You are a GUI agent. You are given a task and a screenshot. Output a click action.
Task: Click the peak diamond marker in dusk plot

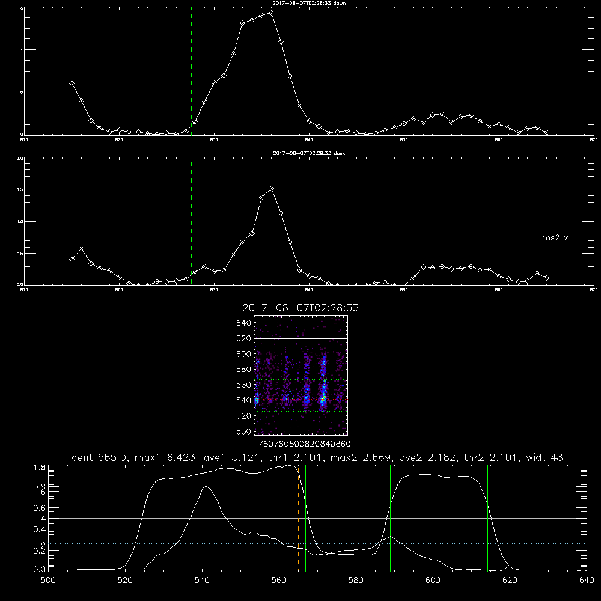(x=272, y=189)
